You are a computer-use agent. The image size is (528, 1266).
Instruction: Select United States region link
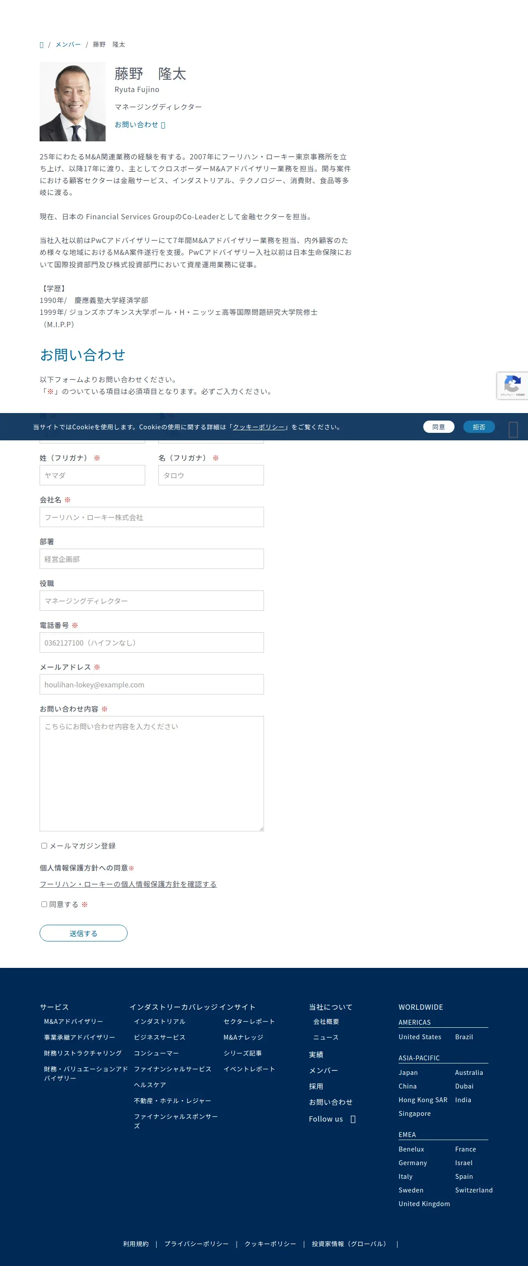pyautogui.click(x=420, y=1037)
